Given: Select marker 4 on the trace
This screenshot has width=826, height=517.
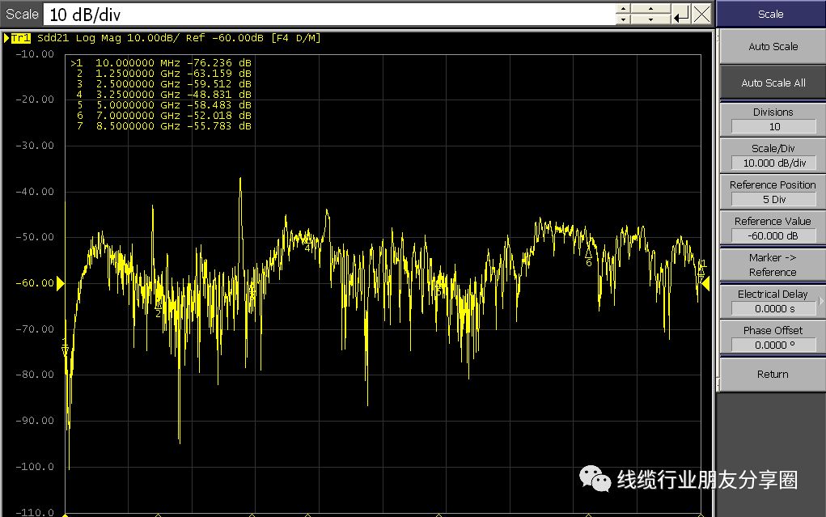Looking at the screenshot, I should pyautogui.click(x=307, y=244).
